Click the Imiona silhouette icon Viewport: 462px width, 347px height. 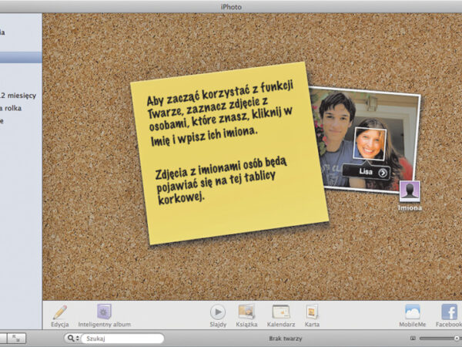coord(410,191)
